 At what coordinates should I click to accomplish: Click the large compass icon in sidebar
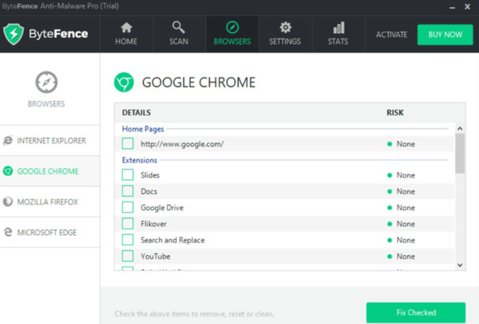46,82
